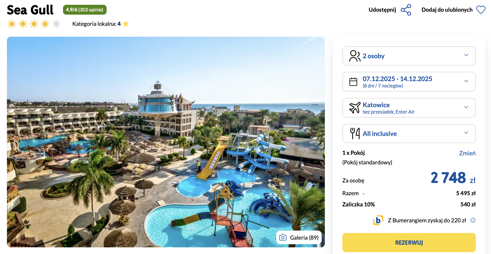Click the persons icon in travelers field
The image size is (491, 254).
click(x=355, y=56)
